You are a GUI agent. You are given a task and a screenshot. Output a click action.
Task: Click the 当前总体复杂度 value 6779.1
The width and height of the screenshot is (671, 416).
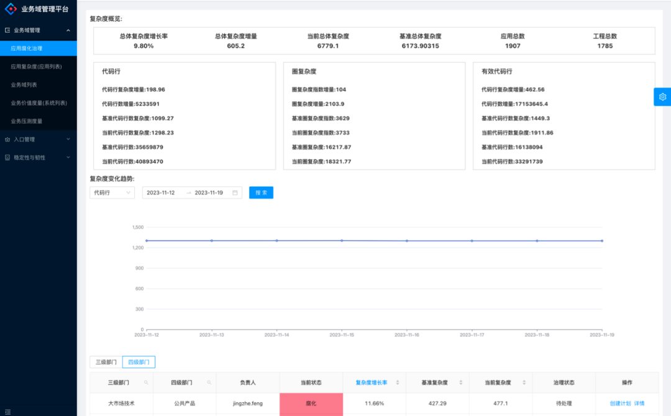coord(328,46)
